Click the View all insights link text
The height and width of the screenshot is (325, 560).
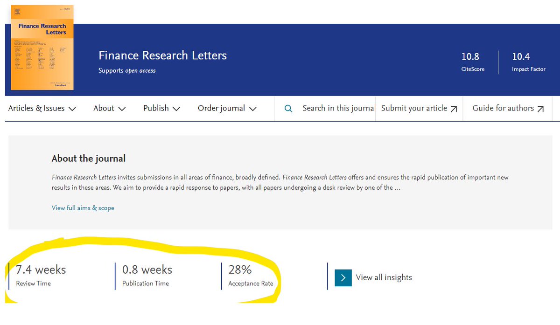[x=384, y=277]
